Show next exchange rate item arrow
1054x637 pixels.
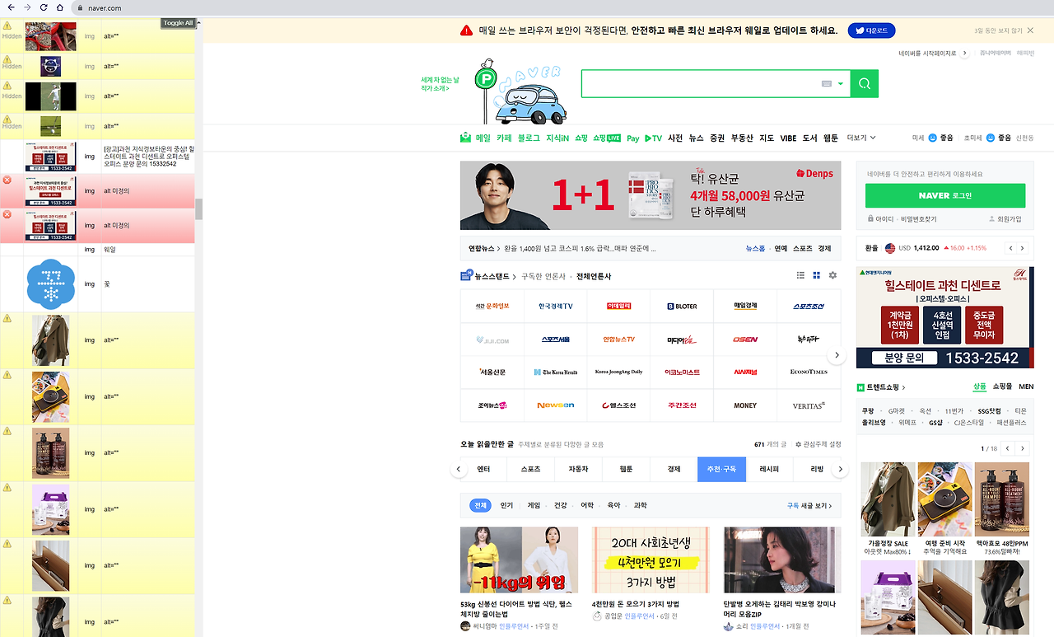[x=1023, y=248]
